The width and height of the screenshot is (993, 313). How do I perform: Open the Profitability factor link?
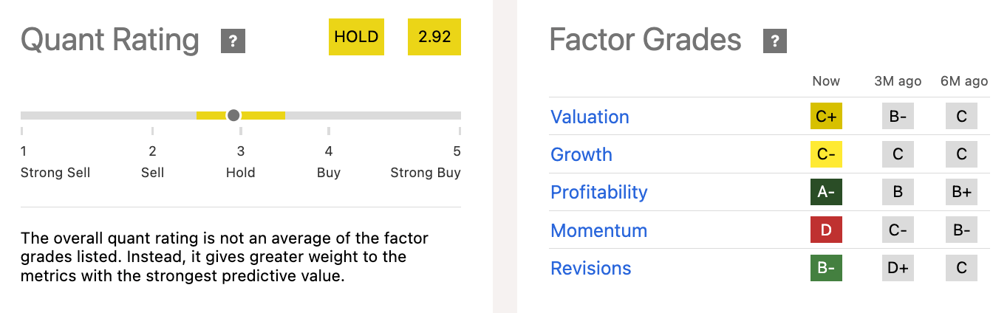598,192
